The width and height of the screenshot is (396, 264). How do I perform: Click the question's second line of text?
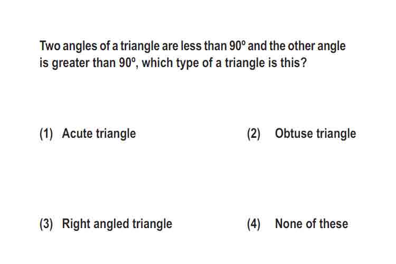(x=173, y=63)
